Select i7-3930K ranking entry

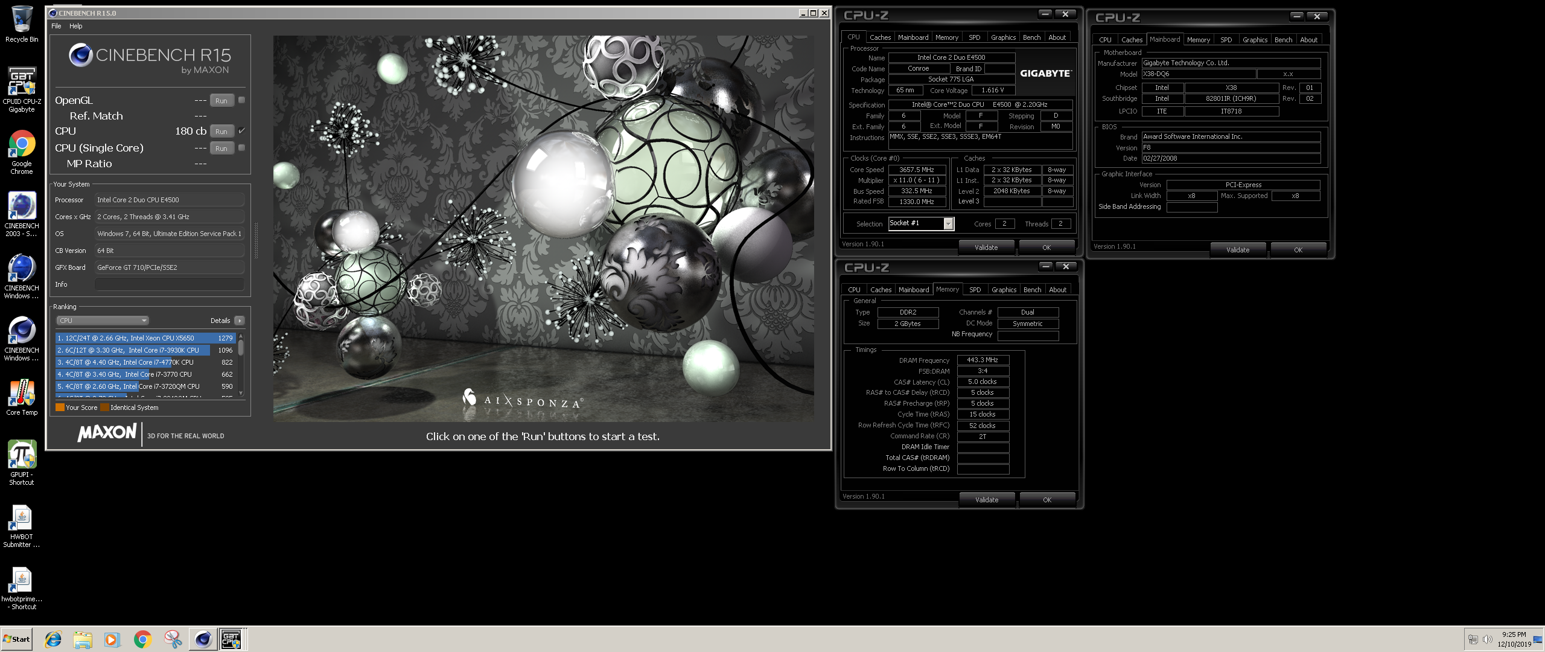145,350
